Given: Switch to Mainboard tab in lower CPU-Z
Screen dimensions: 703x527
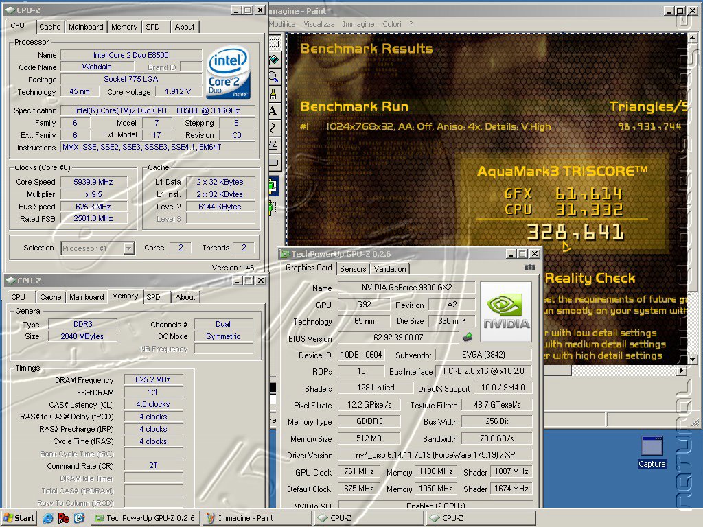Looking at the screenshot, I should coord(87,297).
